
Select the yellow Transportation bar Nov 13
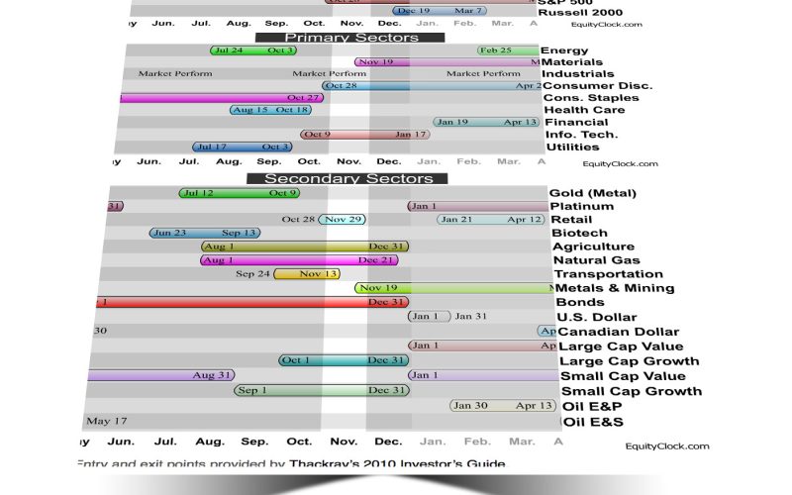coord(307,274)
